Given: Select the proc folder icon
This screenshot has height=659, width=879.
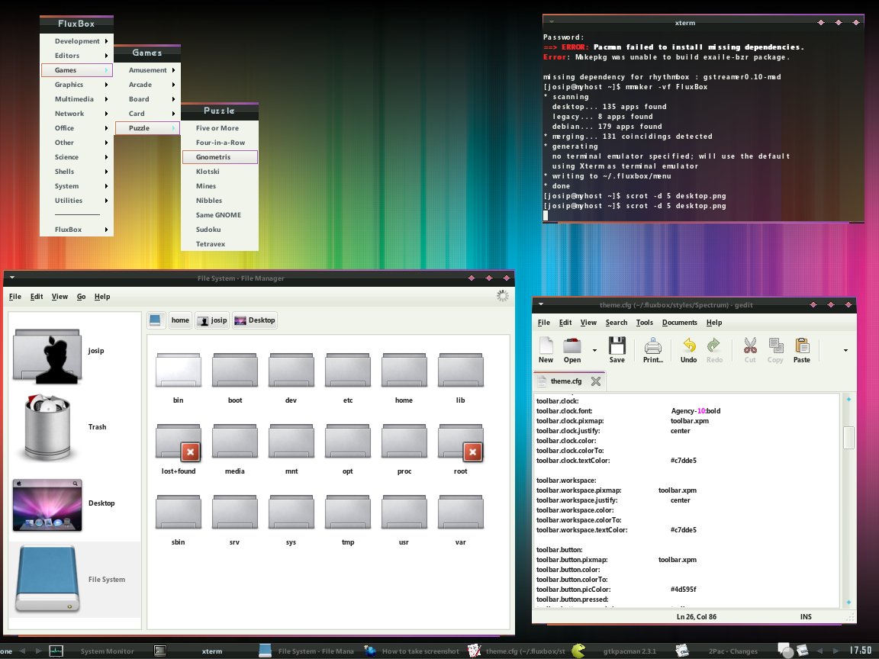Looking at the screenshot, I should 404,442.
